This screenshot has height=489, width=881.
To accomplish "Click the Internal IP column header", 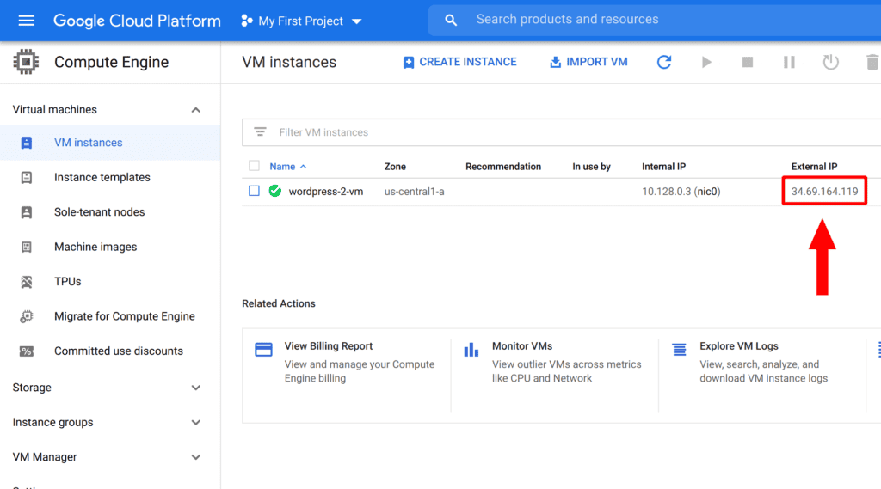I will 663,167.
